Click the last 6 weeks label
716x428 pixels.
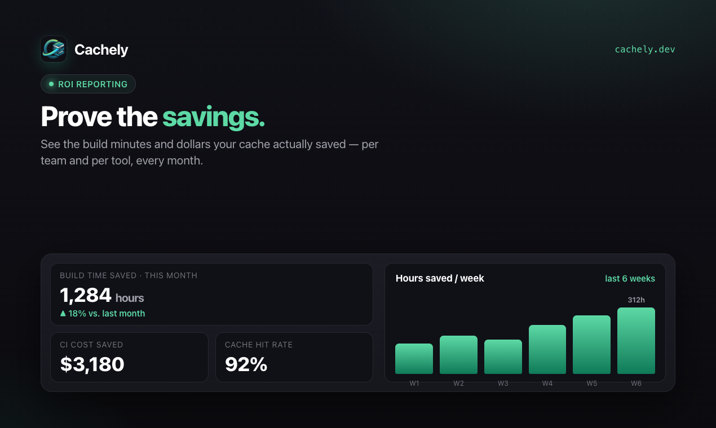click(630, 279)
